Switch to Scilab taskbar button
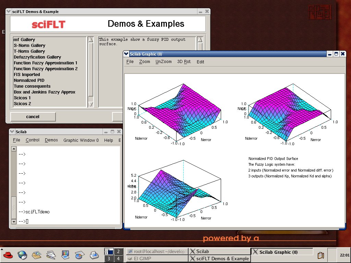 coord(219,252)
